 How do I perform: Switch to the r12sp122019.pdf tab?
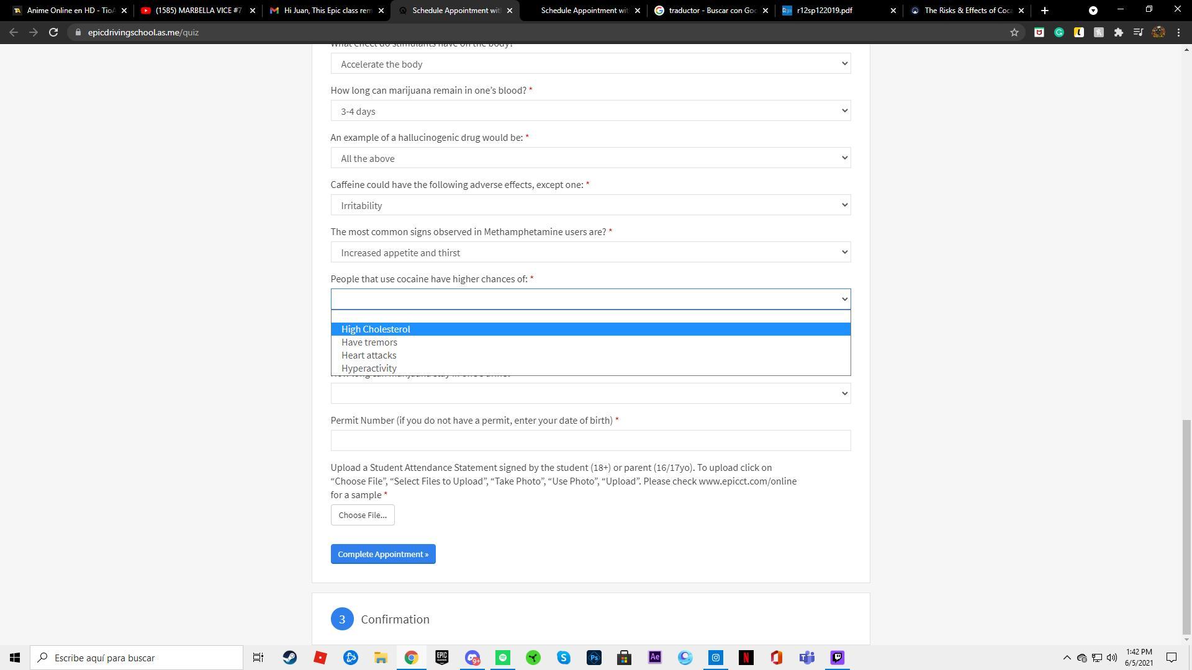(824, 11)
